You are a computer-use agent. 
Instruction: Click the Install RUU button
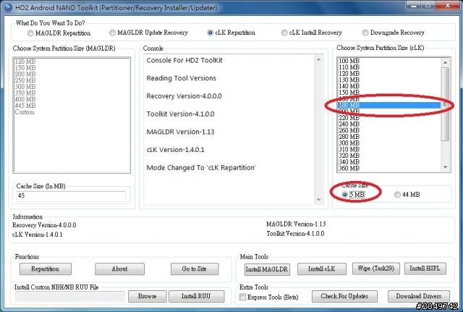tap(196, 296)
